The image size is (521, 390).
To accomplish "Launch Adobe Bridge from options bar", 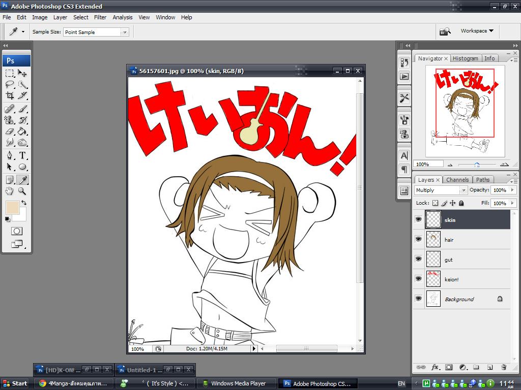I will pos(445,31).
